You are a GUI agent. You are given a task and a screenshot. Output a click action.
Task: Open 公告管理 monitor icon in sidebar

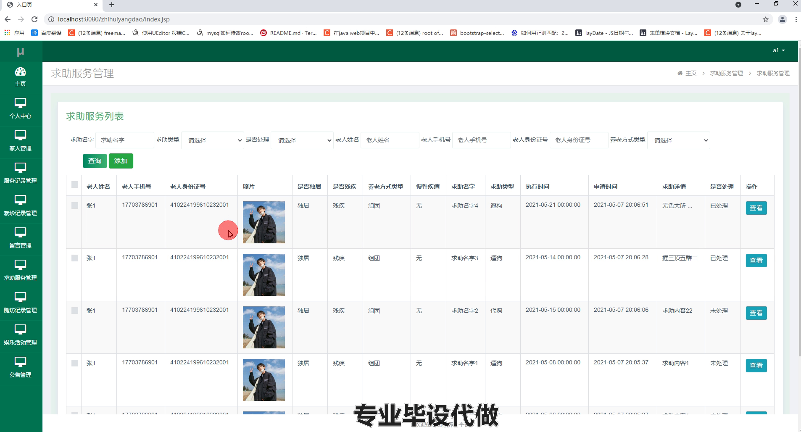20,362
